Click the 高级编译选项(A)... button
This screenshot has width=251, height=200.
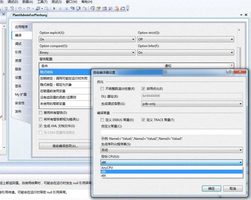point(65,146)
